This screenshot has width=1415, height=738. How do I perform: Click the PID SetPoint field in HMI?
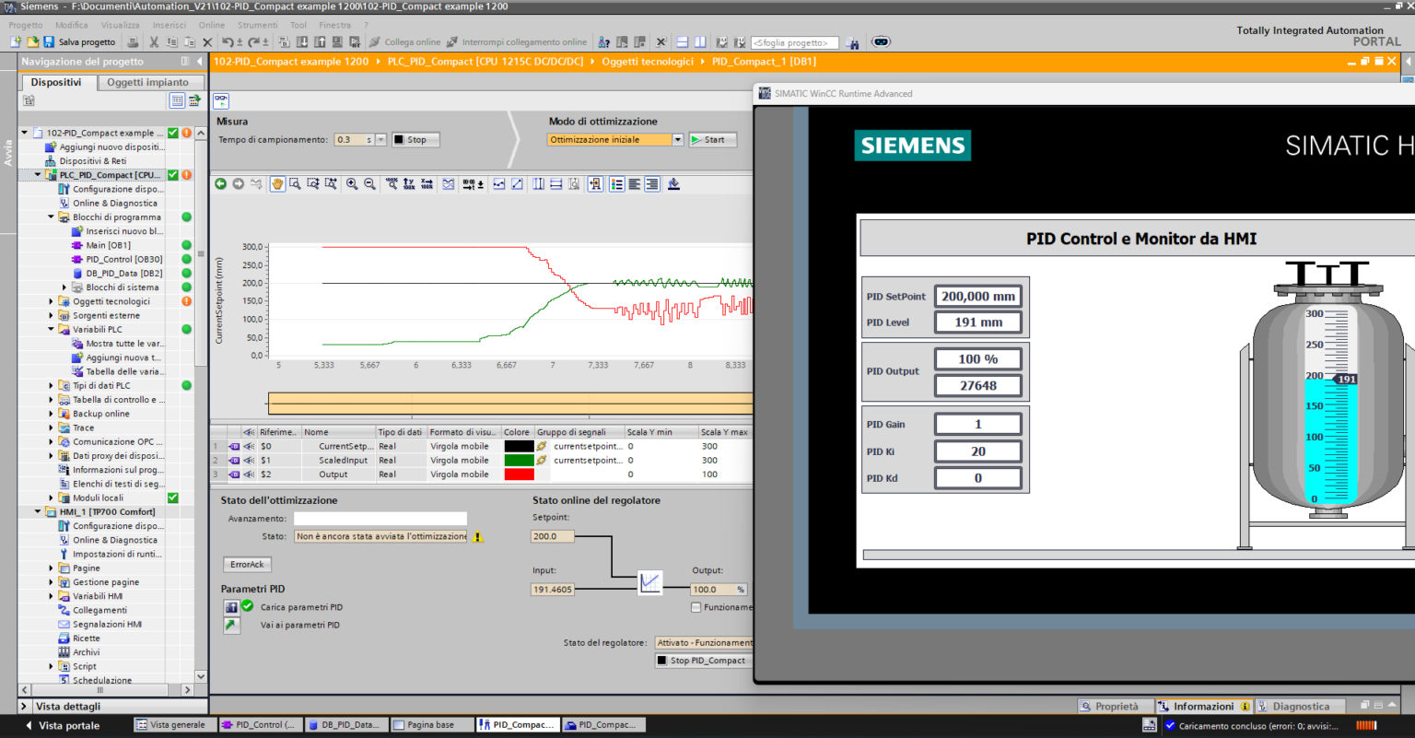pyautogui.click(x=978, y=297)
